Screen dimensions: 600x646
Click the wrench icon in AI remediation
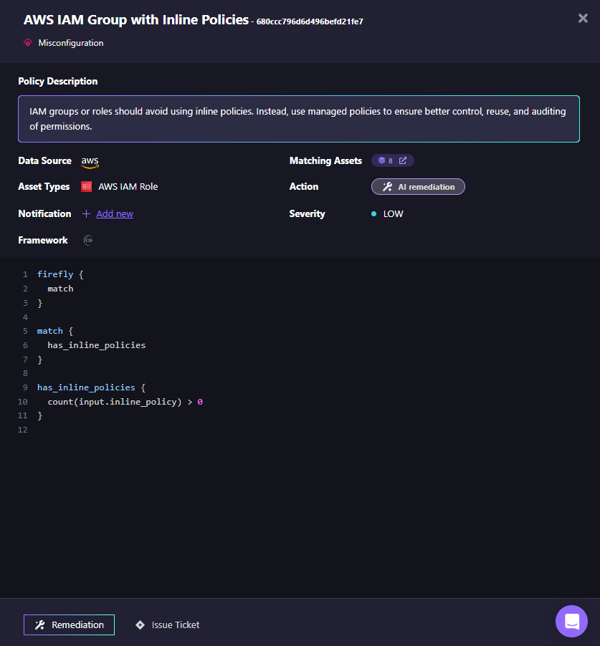click(387, 187)
